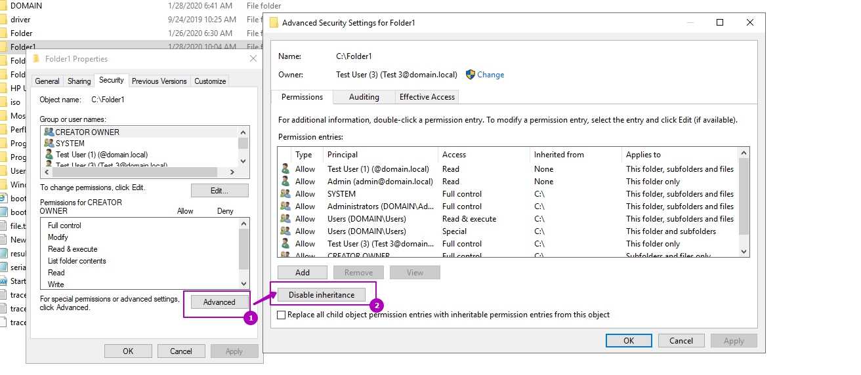Enable Replace all child object permission entries checkbox
861x375 pixels.
click(x=282, y=315)
